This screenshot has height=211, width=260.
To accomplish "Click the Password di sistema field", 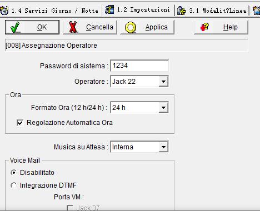I will [x=139, y=66].
